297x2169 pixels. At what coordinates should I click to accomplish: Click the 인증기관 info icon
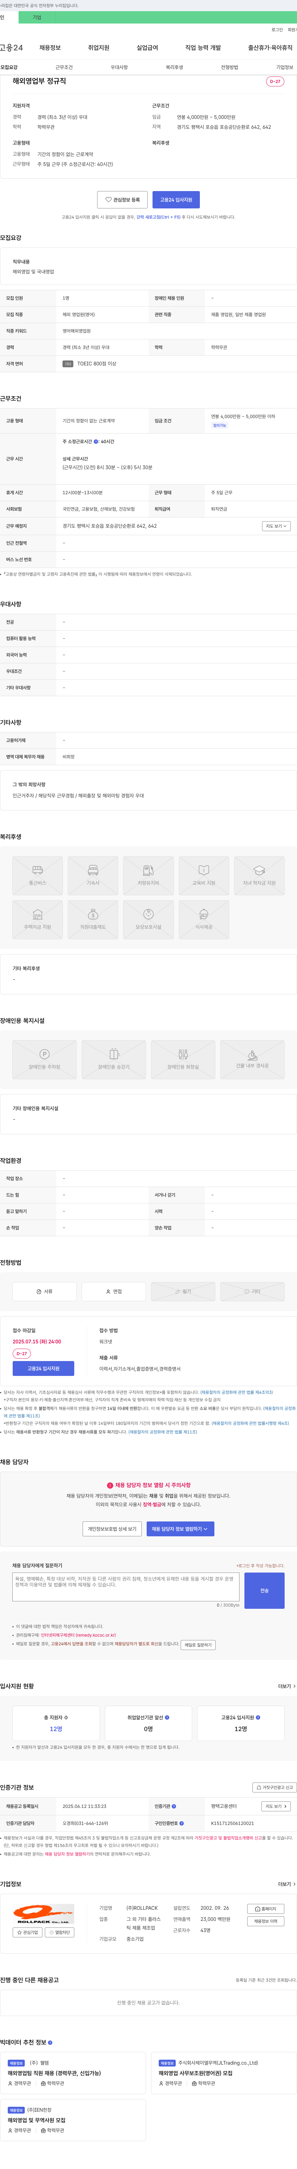click(174, 1806)
